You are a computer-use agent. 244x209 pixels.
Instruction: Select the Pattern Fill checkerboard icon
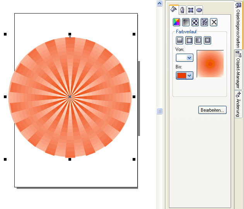point(195,22)
